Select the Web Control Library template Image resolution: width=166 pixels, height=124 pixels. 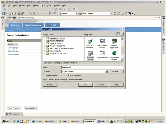pos(102,44)
